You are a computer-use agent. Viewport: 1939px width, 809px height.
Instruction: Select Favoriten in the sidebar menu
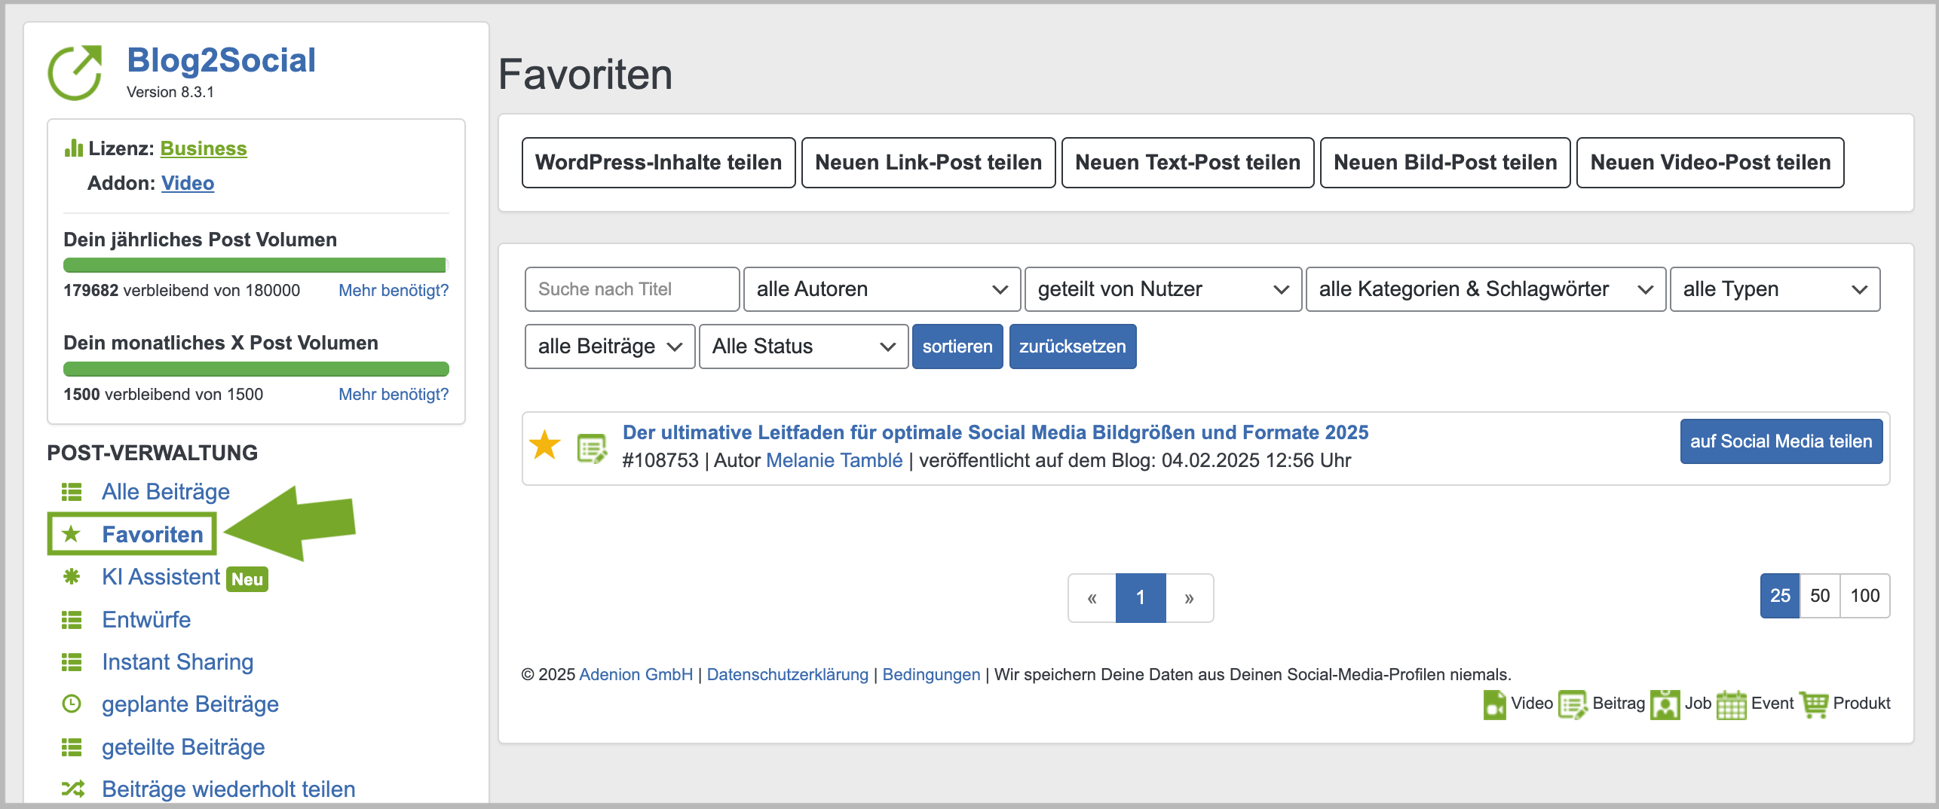coord(152,534)
